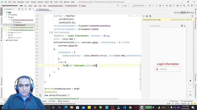Run the app with green play button
The image size is (197, 110).
coord(150,5)
